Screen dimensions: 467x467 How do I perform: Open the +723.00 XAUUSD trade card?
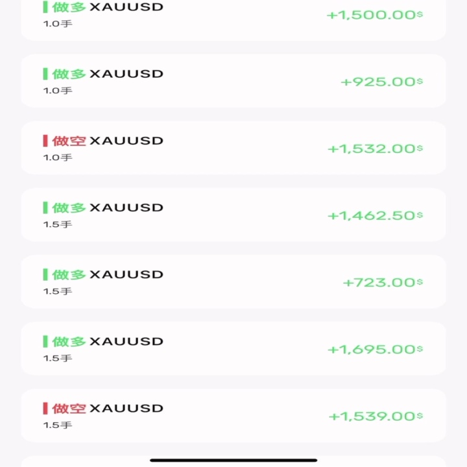pyautogui.click(x=233, y=281)
